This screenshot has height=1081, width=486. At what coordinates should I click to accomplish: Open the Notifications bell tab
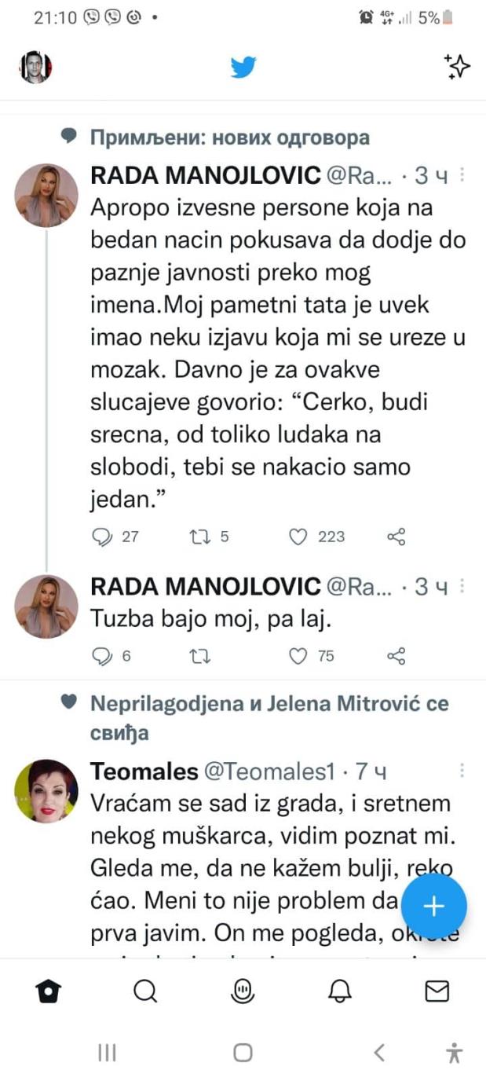(x=340, y=991)
